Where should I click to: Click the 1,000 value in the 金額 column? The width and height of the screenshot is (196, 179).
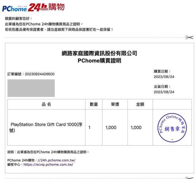[136, 127]
